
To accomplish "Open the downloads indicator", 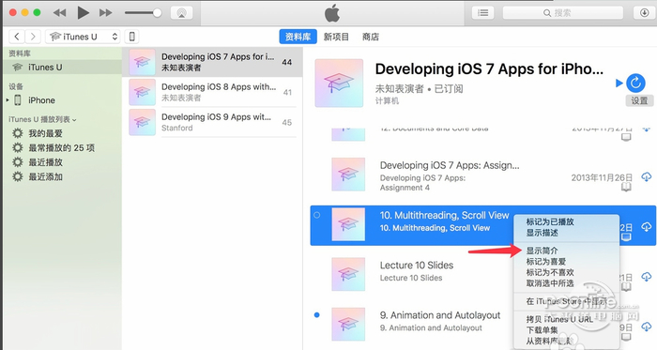I will tap(645, 13).
